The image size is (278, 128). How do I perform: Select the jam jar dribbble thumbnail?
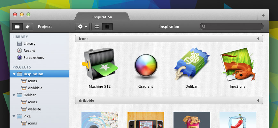point(192,120)
